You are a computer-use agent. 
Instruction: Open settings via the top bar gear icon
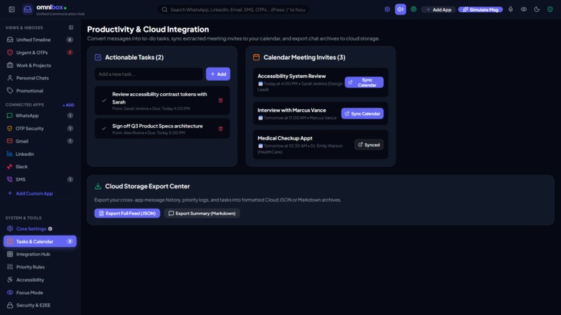click(387, 10)
